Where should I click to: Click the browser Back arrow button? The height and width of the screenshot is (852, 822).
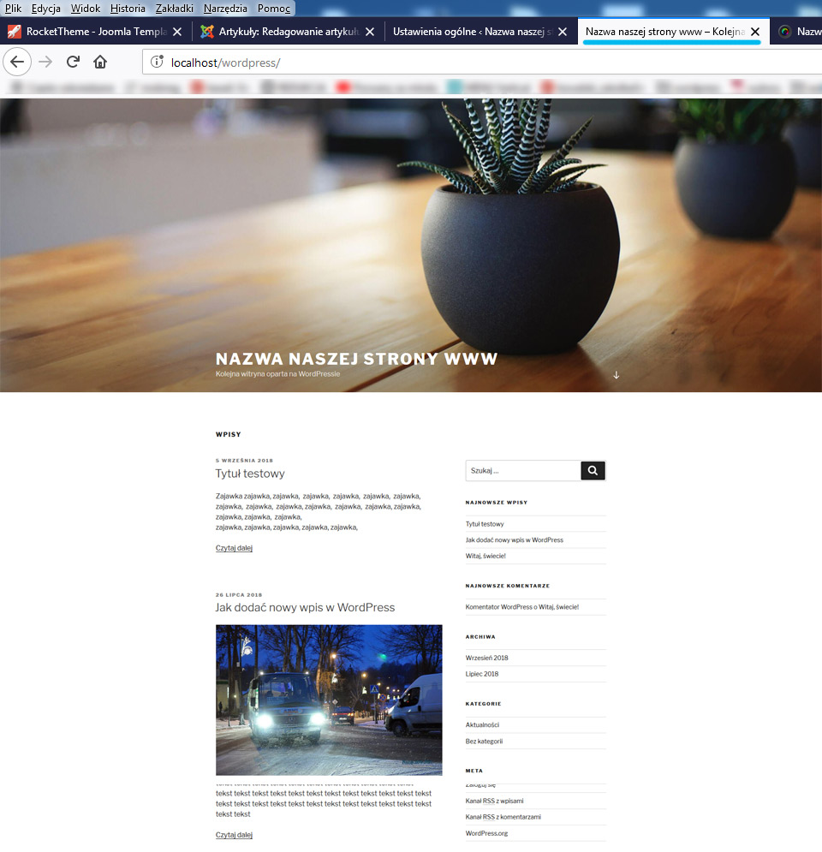[17, 62]
